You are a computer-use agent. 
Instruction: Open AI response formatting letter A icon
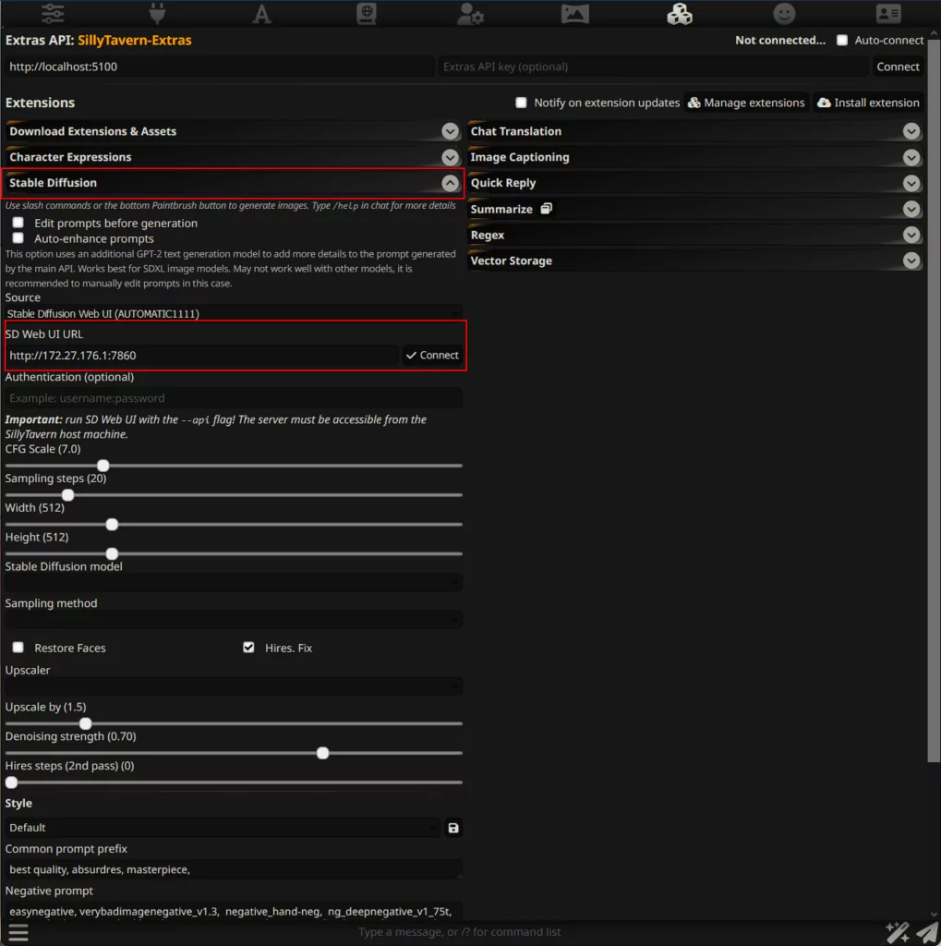261,13
